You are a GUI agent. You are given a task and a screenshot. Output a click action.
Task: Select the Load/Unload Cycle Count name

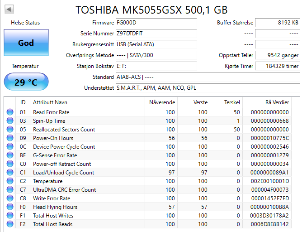[x=64, y=173]
